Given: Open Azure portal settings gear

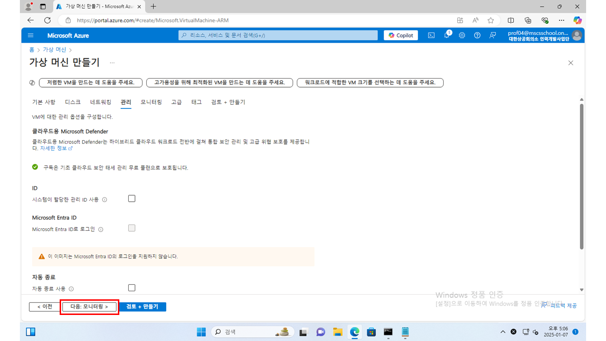Looking at the screenshot, I should point(462,36).
